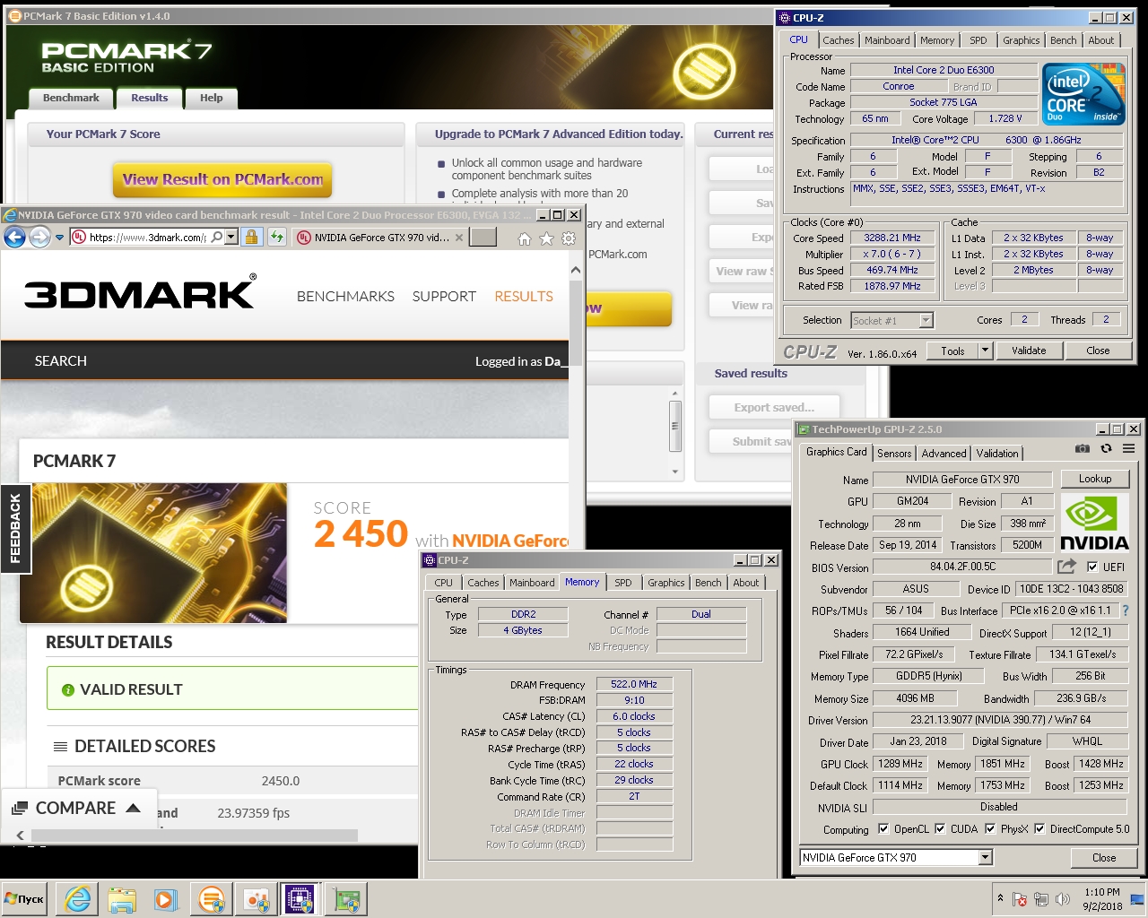Open Help tab in PCMark 7
The height and width of the screenshot is (918, 1148).
point(212,98)
